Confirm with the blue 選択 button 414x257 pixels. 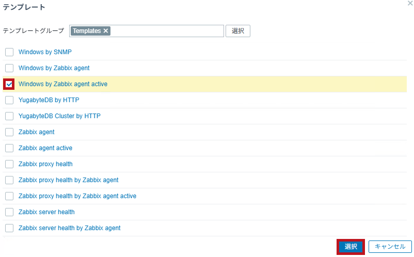[x=351, y=247]
